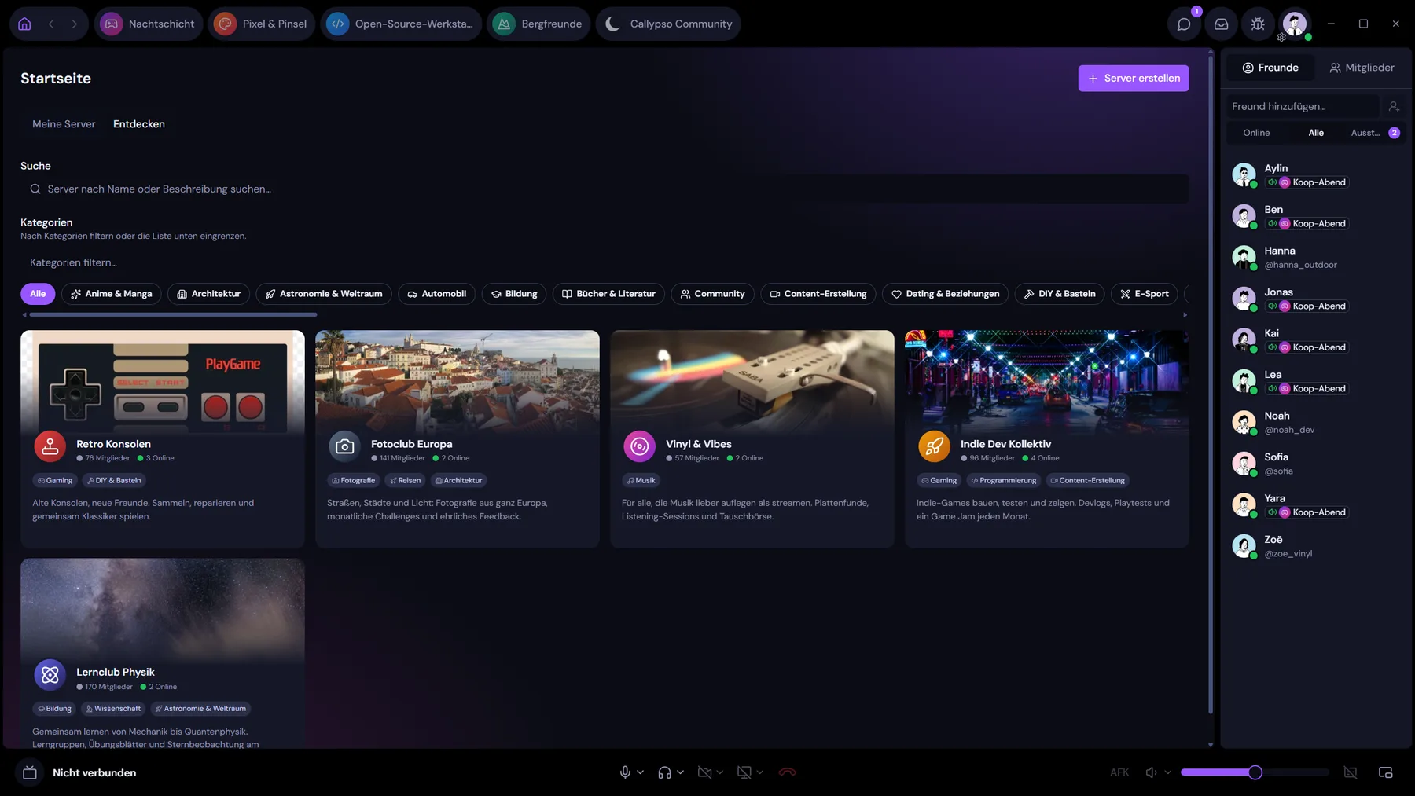The height and width of the screenshot is (796, 1415).
Task: Go to home via house icon
Action: 24,24
